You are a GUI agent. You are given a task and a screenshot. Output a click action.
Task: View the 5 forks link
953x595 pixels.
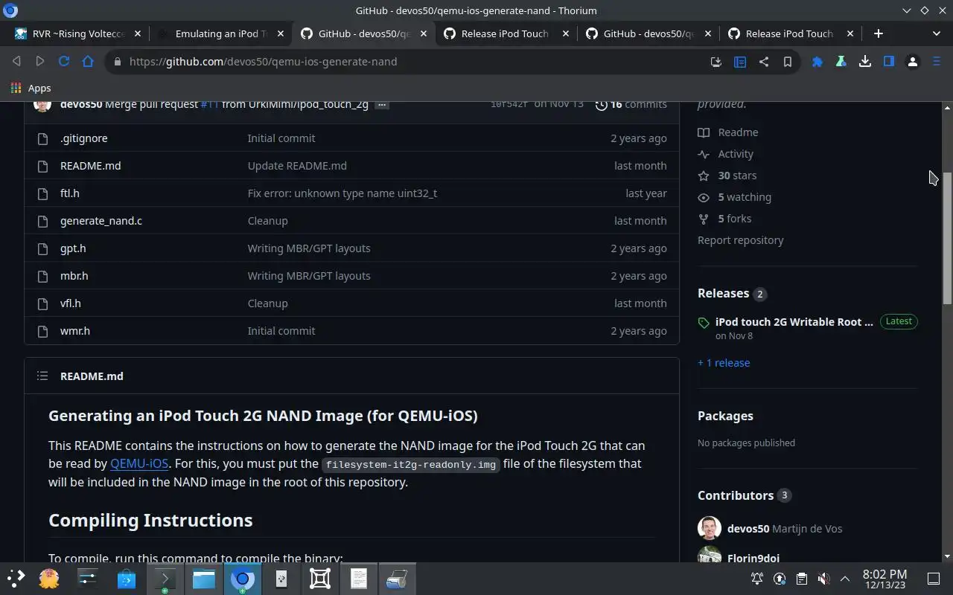724,219
